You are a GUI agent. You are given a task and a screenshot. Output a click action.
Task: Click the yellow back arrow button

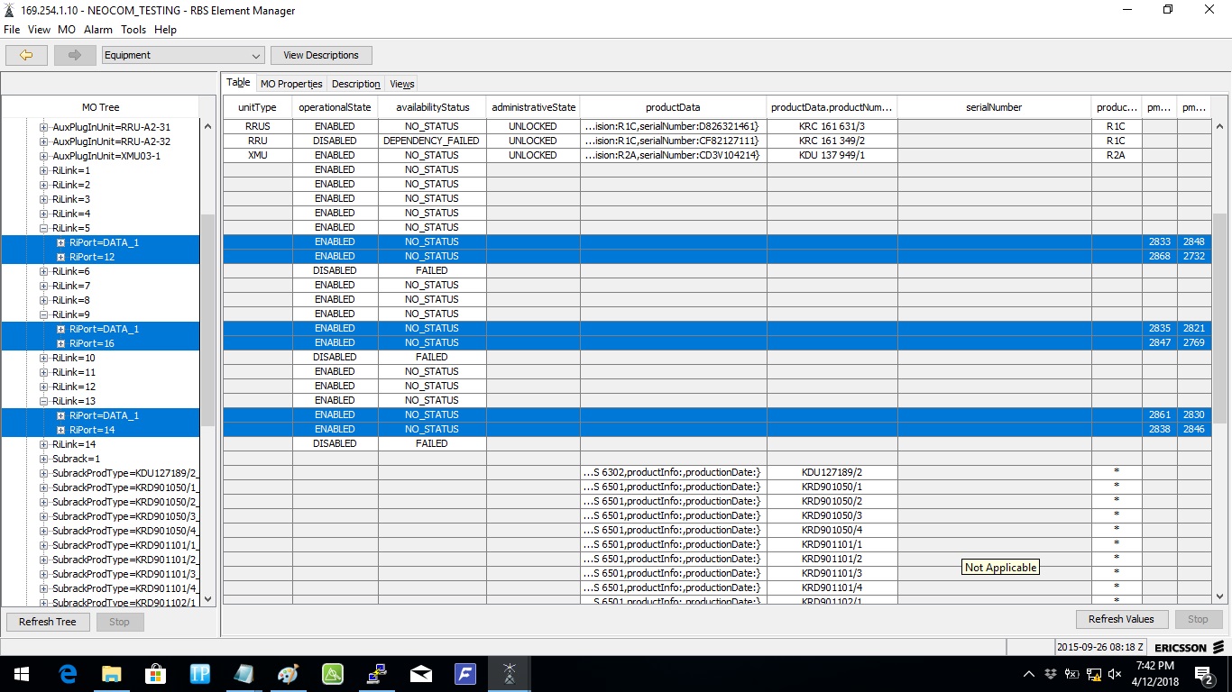point(26,55)
